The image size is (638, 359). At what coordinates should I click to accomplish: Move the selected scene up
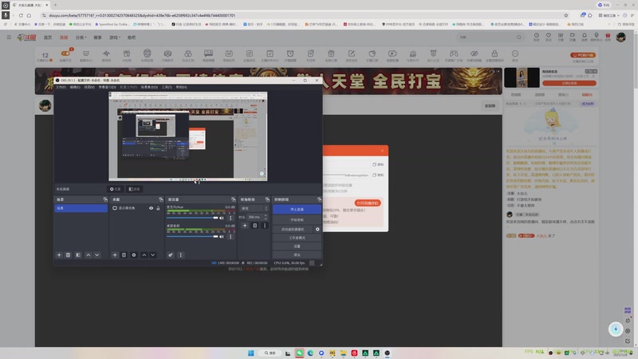(x=89, y=254)
